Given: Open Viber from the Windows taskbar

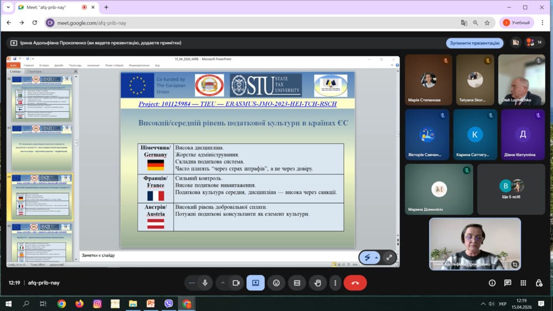Looking at the screenshot, I should coord(169,304).
